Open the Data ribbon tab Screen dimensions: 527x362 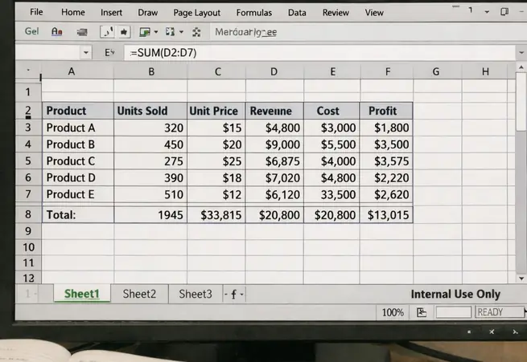click(x=297, y=13)
